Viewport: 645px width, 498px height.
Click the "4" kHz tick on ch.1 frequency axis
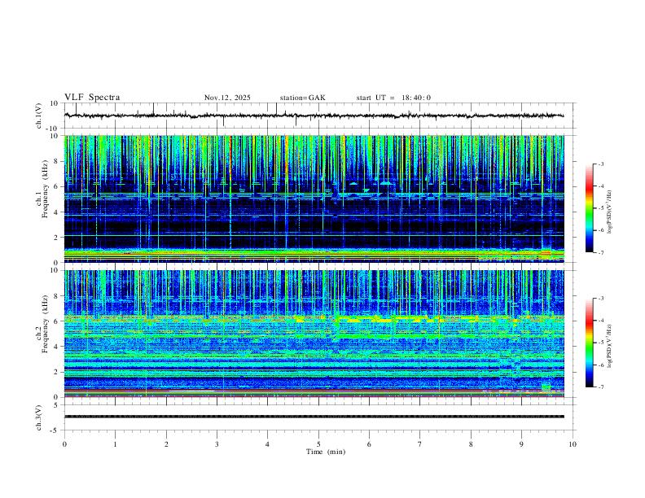tap(57, 212)
